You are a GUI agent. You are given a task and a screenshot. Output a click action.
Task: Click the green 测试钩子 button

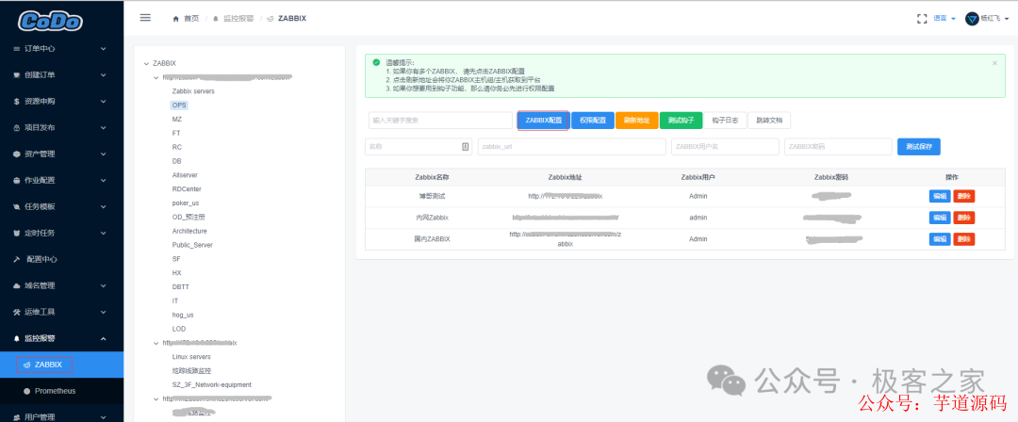[x=681, y=121]
